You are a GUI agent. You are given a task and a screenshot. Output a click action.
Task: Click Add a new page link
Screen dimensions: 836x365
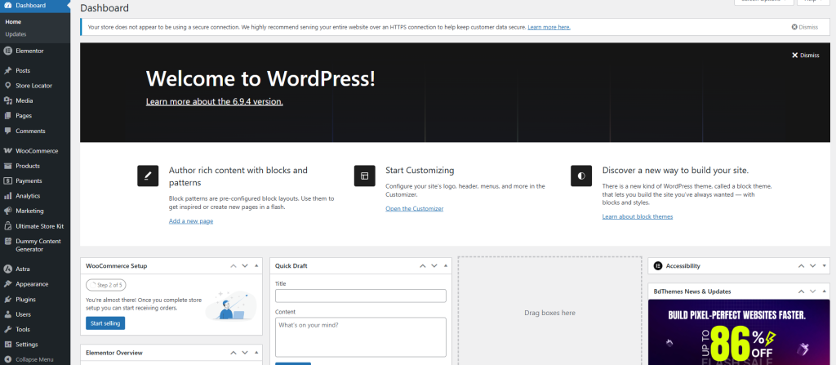click(191, 221)
